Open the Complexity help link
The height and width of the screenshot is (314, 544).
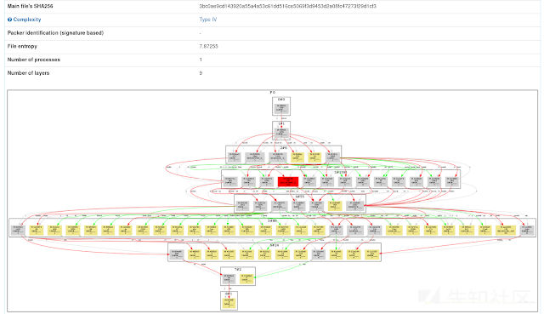(x=26, y=20)
